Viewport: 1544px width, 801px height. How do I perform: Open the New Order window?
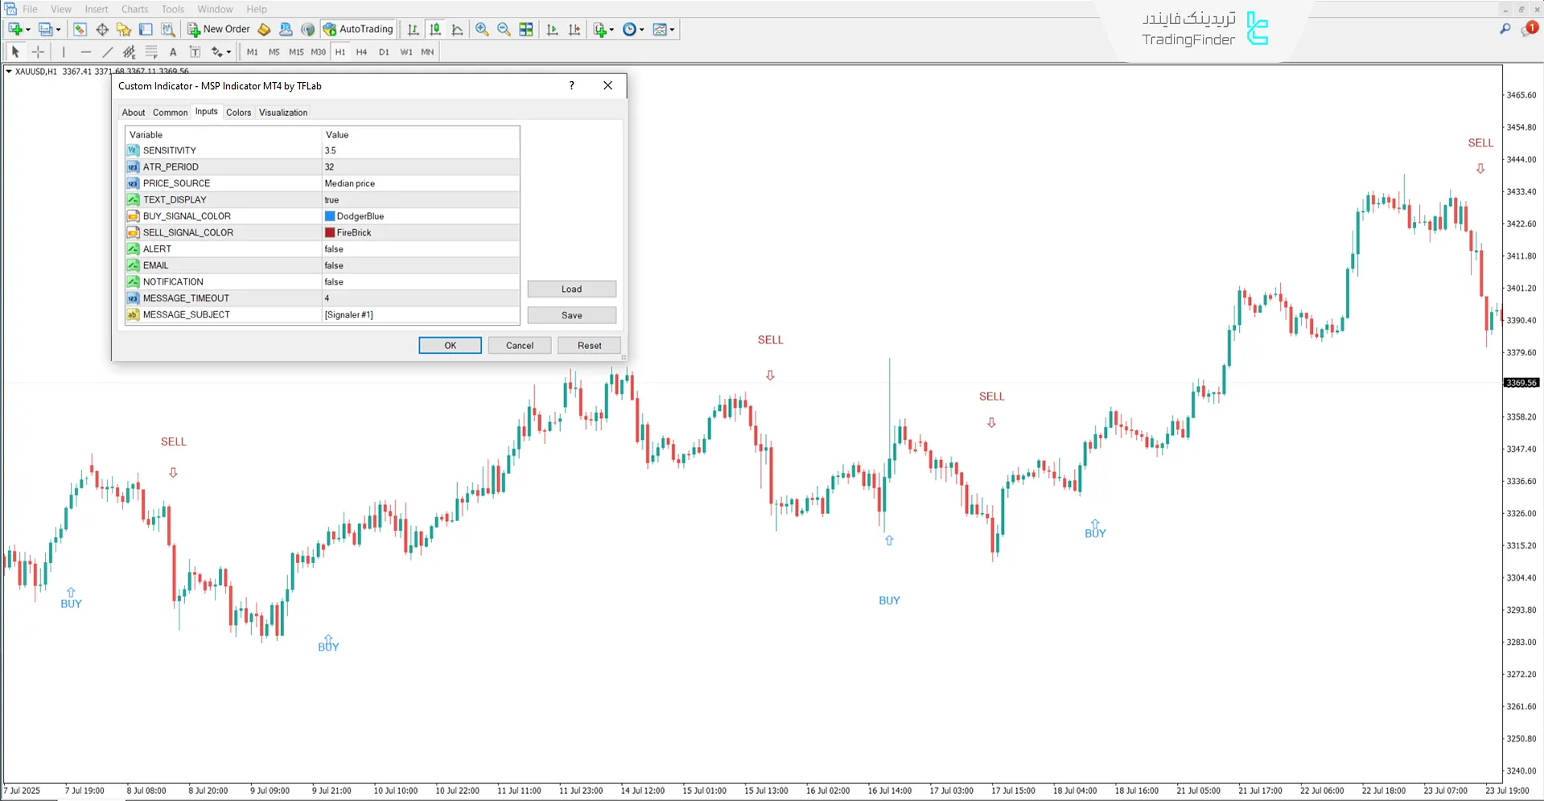(219, 29)
